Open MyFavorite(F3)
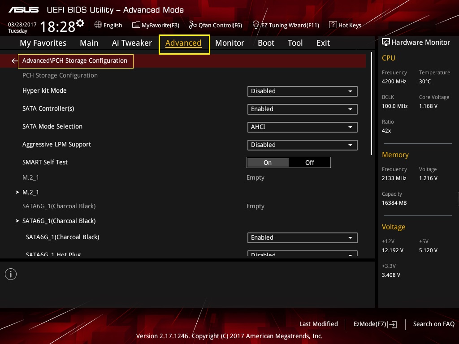The image size is (459, 344). [156, 25]
